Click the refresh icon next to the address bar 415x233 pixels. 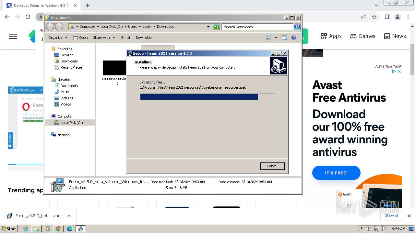216,27
